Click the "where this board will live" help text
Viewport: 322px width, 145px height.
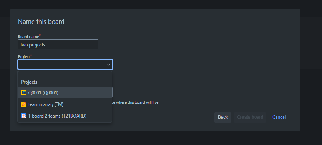[137, 102]
